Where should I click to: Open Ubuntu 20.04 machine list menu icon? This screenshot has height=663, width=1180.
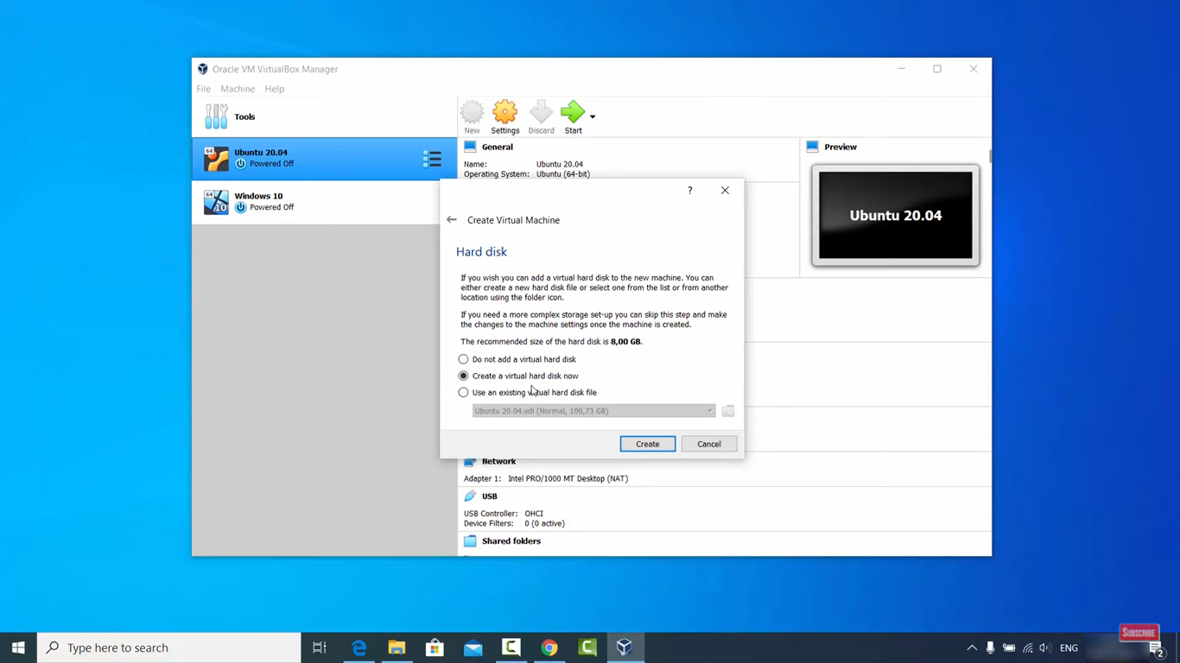(432, 159)
